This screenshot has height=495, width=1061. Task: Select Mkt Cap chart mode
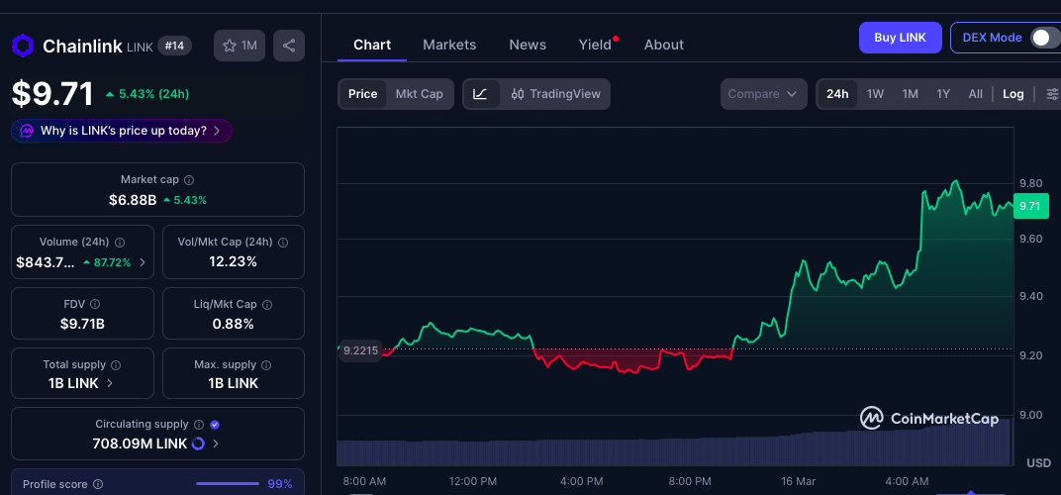pos(419,94)
